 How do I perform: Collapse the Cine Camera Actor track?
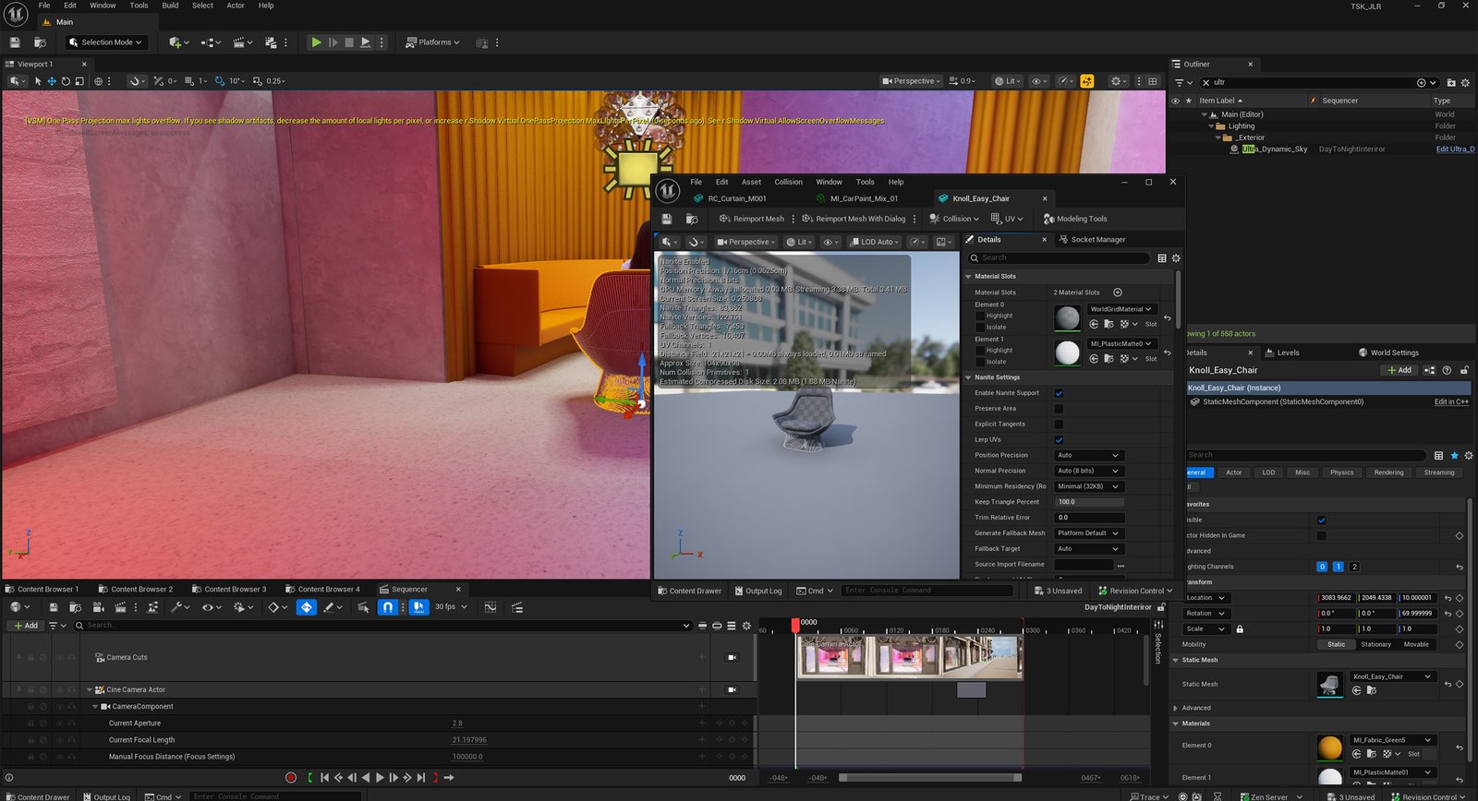[90, 690]
